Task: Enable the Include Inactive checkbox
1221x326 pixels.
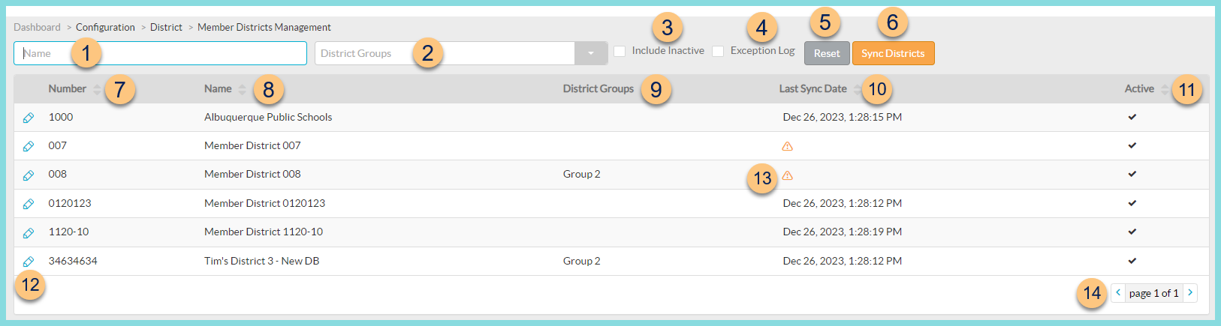Action: pos(620,51)
